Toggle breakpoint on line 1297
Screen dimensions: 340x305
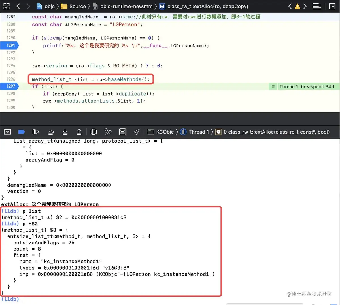[10, 86]
